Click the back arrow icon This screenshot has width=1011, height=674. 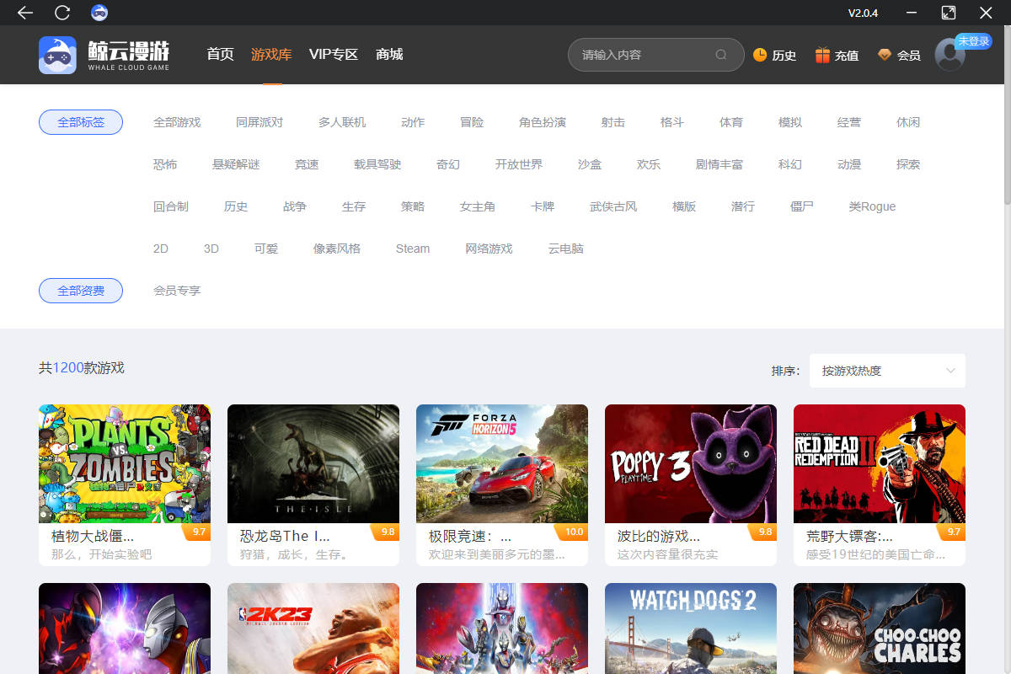tap(25, 13)
